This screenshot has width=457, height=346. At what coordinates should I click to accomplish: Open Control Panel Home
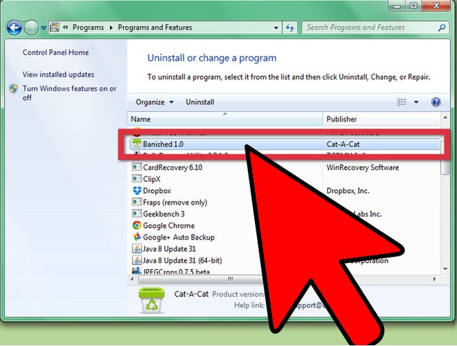56,52
